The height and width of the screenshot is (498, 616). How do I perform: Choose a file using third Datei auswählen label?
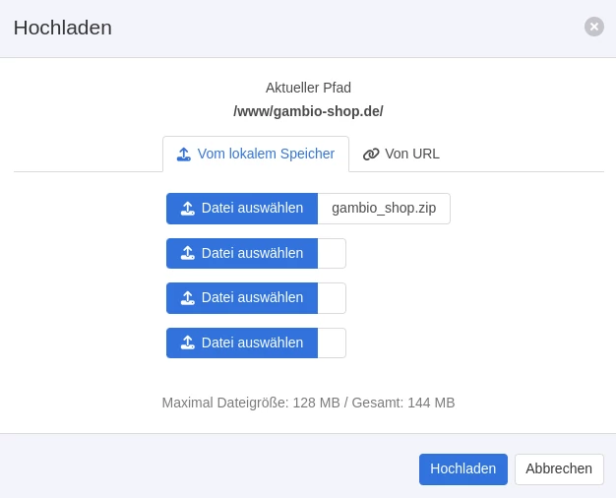(252, 298)
